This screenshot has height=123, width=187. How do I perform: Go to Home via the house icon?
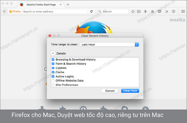tap(152, 12)
